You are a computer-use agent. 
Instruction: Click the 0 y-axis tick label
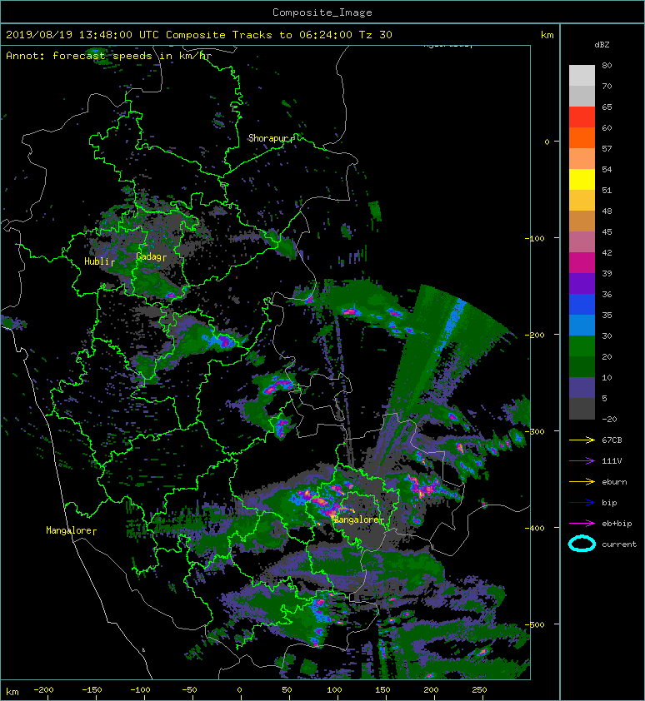click(547, 142)
